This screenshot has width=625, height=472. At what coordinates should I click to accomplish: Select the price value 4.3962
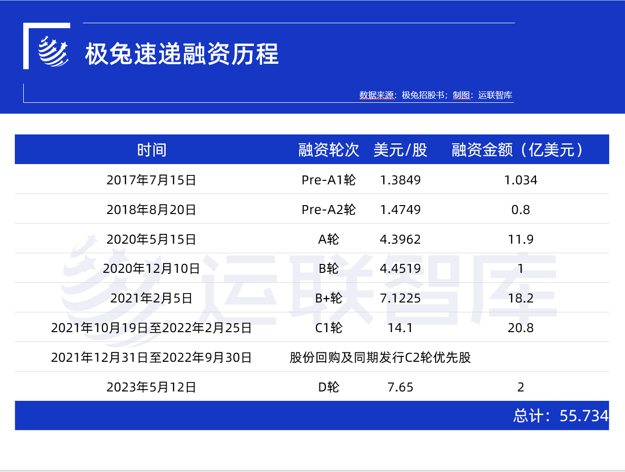coord(401,239)
